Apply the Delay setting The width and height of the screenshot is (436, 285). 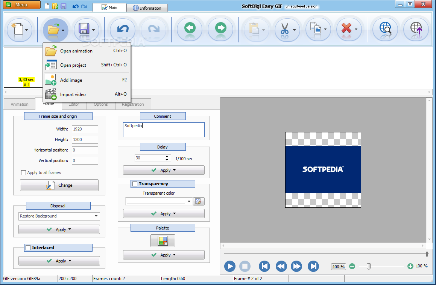click(x=164, y=170)
